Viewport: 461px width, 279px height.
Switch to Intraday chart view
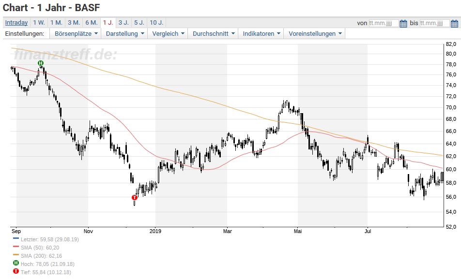(16, 23)
